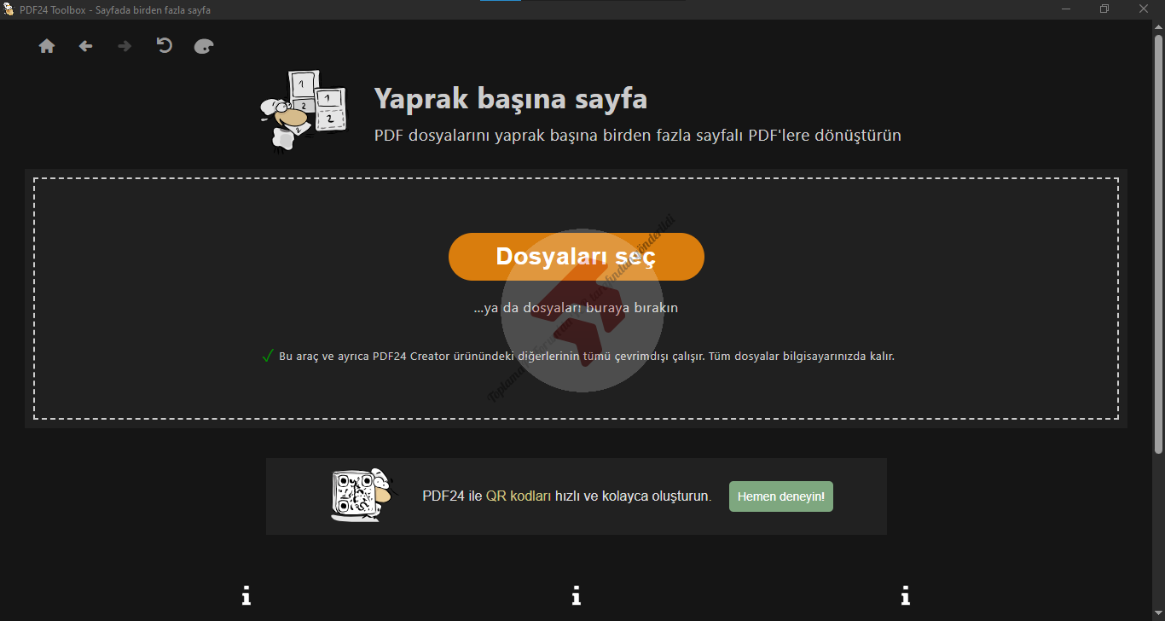Click the green checkmark beside the offline notice
Image resolution: width=1165 pixels, height=621 pixels.
(x=268, y=356)
